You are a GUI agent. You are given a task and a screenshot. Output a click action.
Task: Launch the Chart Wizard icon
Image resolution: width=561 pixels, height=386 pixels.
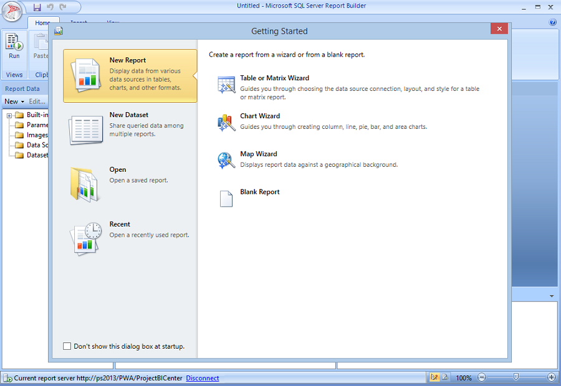coord(226,123)
